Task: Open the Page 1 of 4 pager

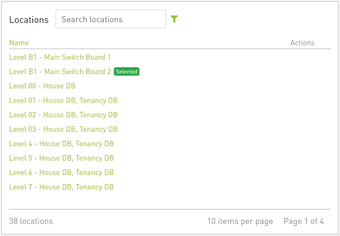Action: [x=304, y=221]
